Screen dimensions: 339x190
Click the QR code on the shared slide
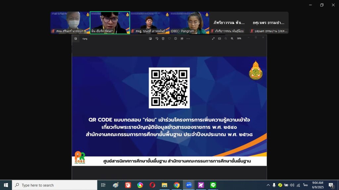click(169, 88)
